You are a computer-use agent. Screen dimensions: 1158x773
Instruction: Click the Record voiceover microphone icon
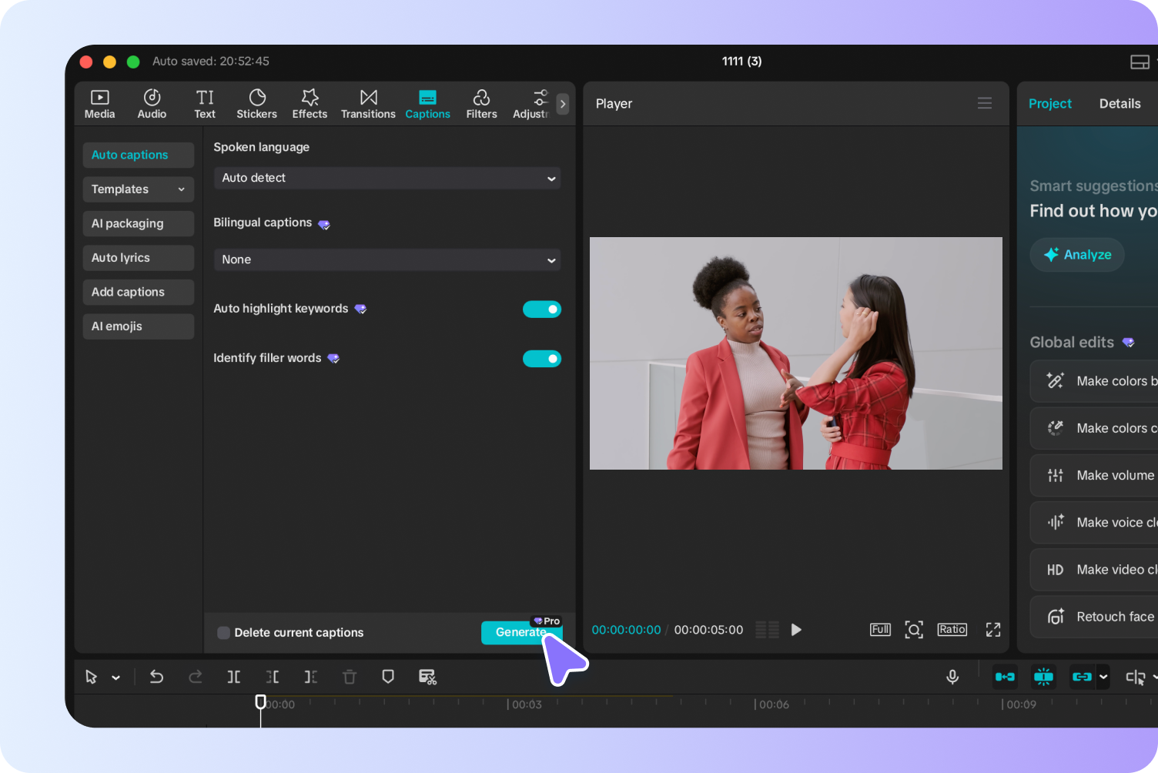click(x=952, y=677)
